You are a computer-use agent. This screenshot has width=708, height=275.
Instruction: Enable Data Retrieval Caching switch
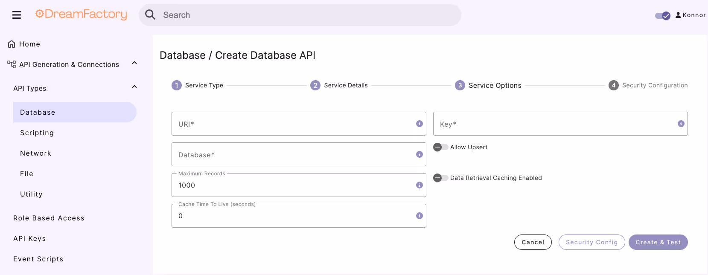point(441,178)
